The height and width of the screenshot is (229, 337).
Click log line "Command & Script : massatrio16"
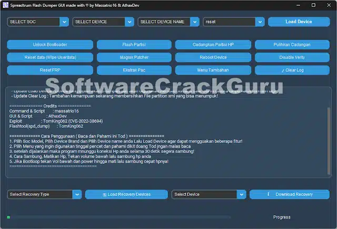[x=44, y=111]
